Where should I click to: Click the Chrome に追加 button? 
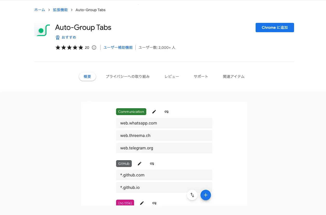[x=275, y=27]
